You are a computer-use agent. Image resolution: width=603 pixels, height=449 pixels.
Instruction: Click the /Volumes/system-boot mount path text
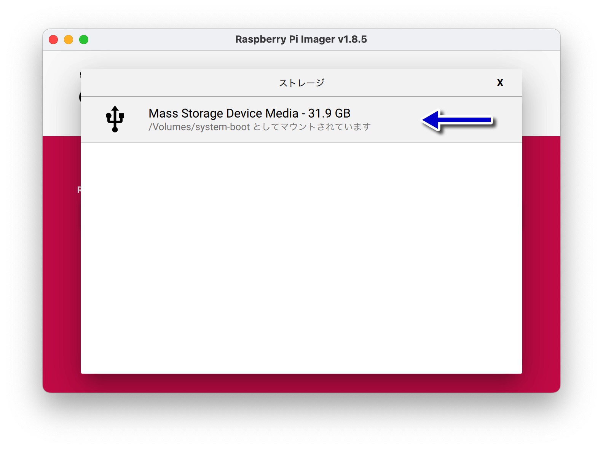199,127
